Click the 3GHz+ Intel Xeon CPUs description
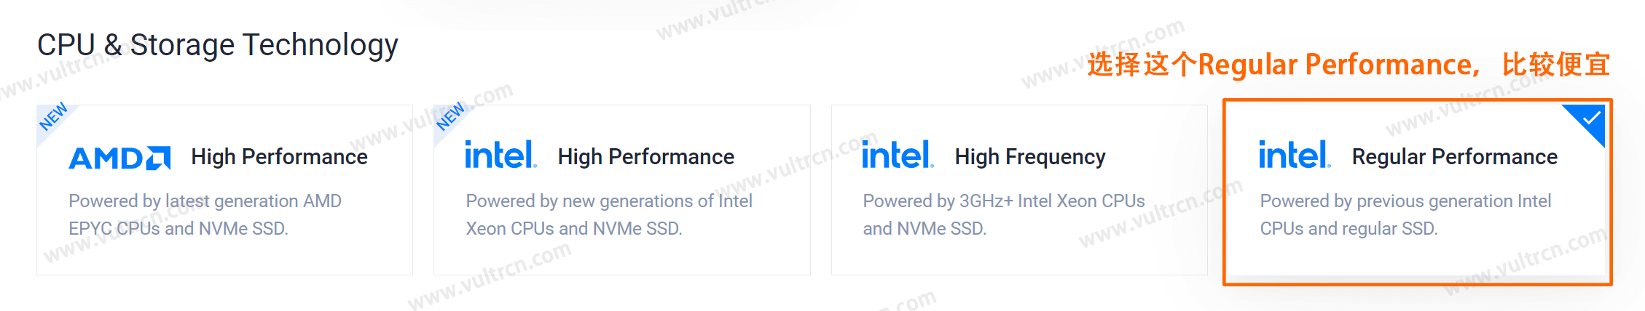1645x311 pixels. [1004, 214]
